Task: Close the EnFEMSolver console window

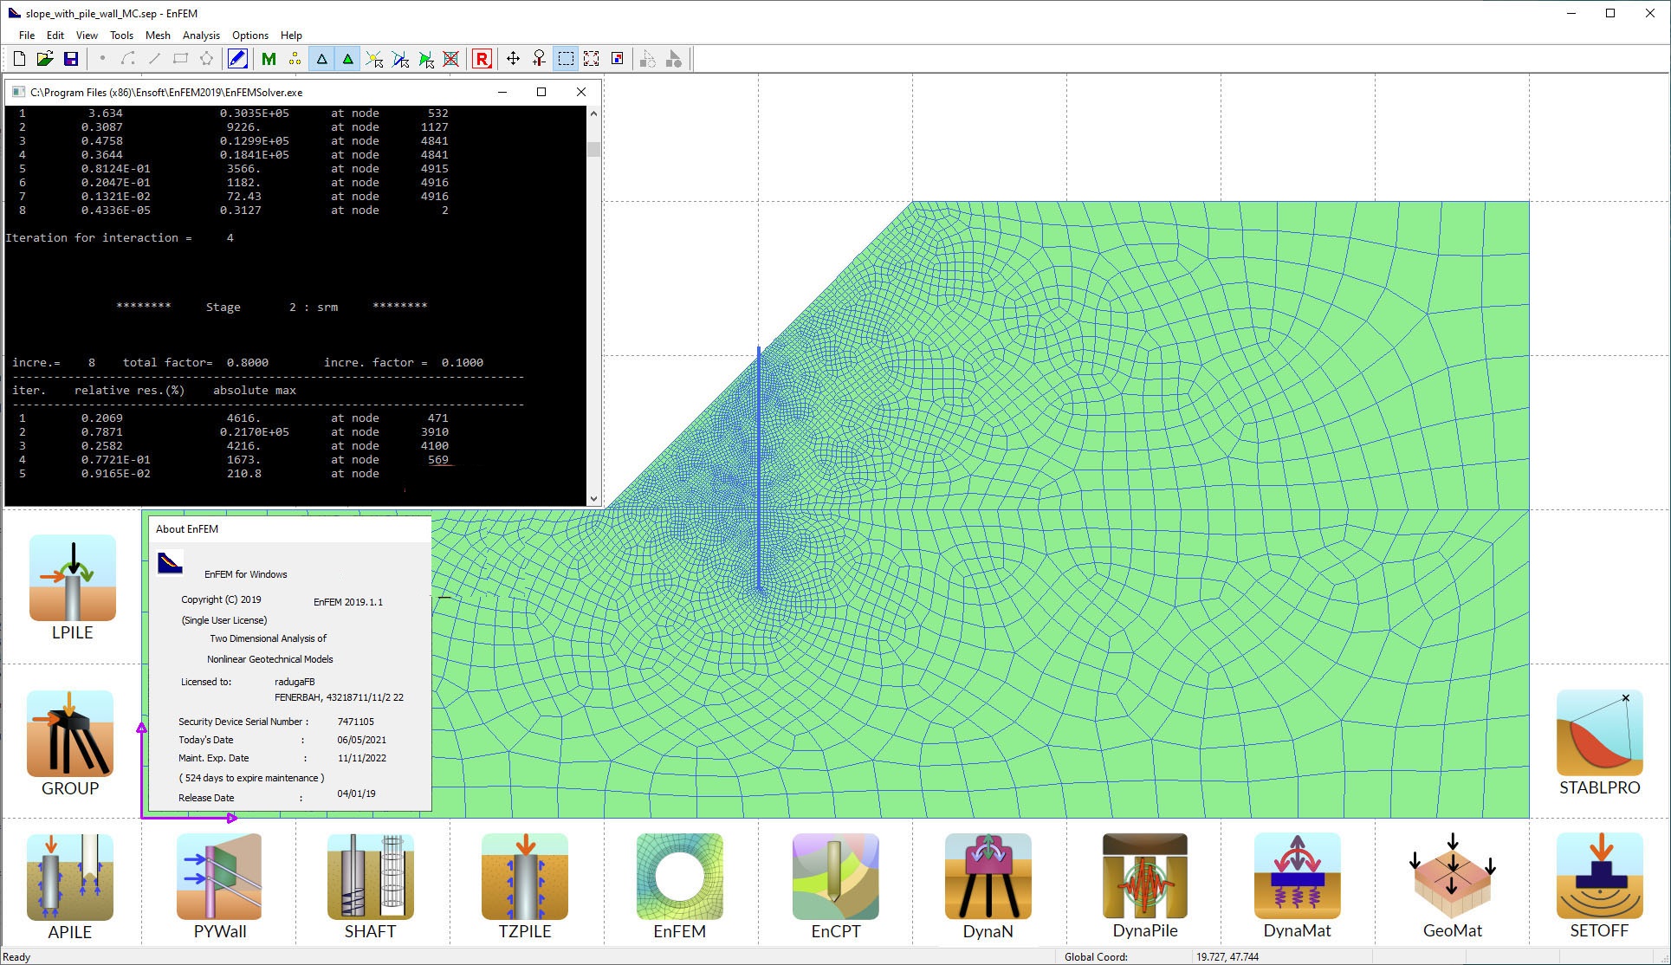Action: pos(581,92)
